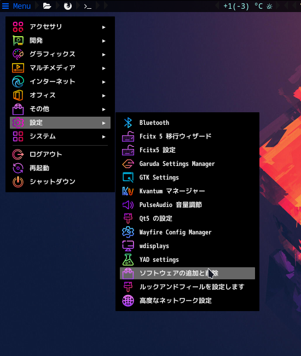Open PulseAudio 音量調節

click(x=187, y=205)
